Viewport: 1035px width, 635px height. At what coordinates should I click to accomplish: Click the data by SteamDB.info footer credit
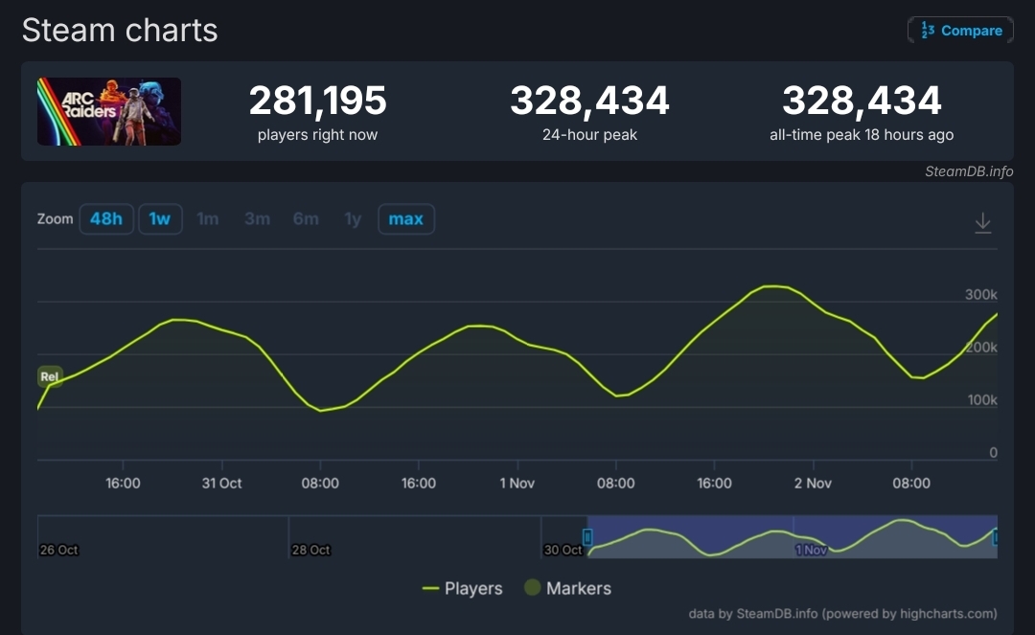[x=842, y=613]
